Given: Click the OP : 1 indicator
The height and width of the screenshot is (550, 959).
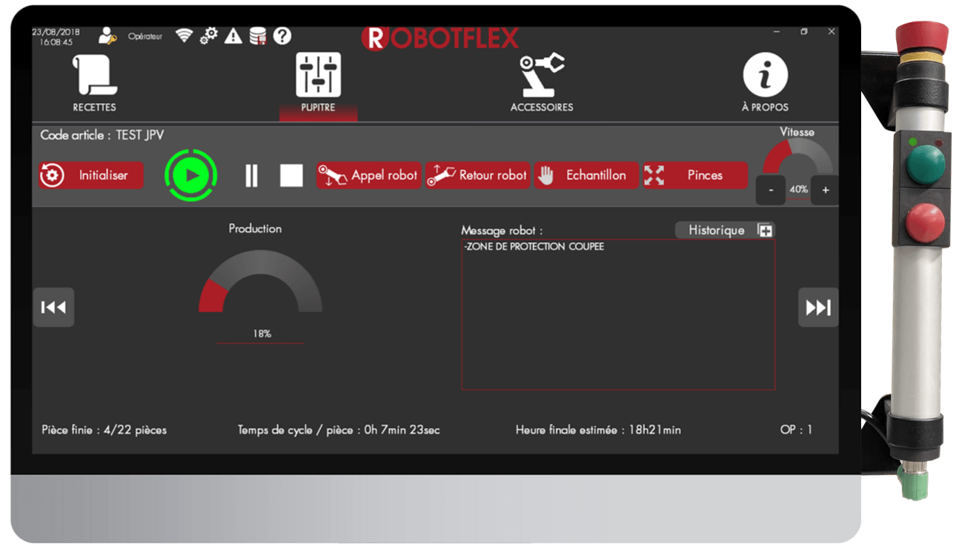Looking at the screenshot, I should [x=796, y=430].
